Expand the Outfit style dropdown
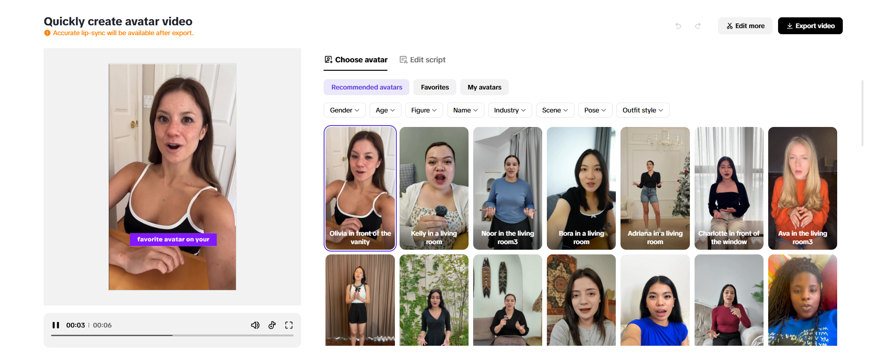885x357 pixels. click(643, 110)
